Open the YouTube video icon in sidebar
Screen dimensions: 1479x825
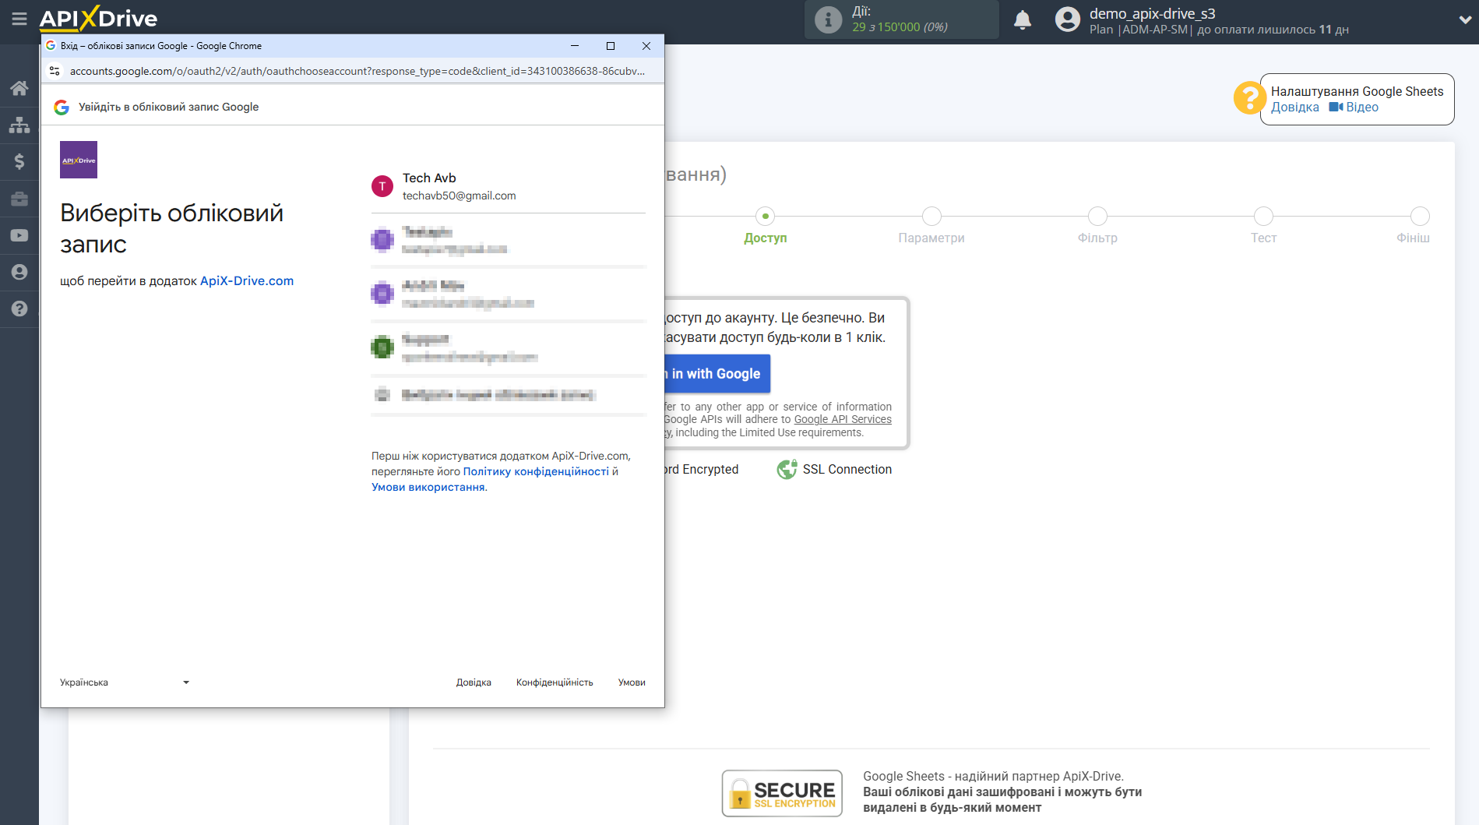19,235
